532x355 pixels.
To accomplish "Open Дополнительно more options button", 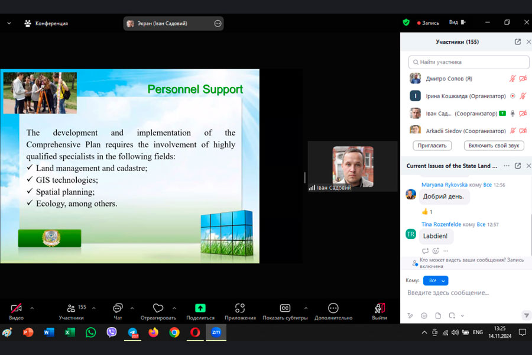I will tap(333, 311).
